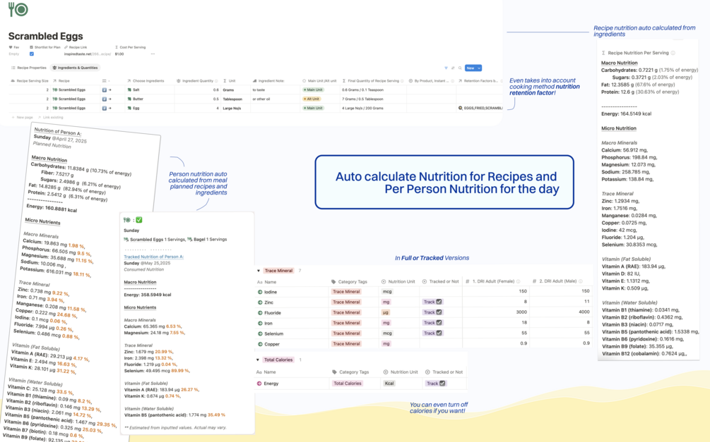Click Link existing below the ingredients table
The width and height of the screenshot is (710, 442).
tap(50, 118)
